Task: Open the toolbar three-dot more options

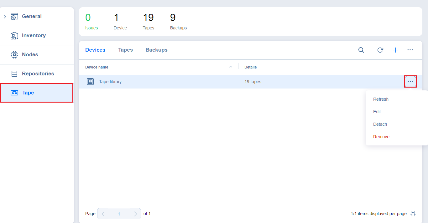Action: pyautogui.click(x=410, y=50)
